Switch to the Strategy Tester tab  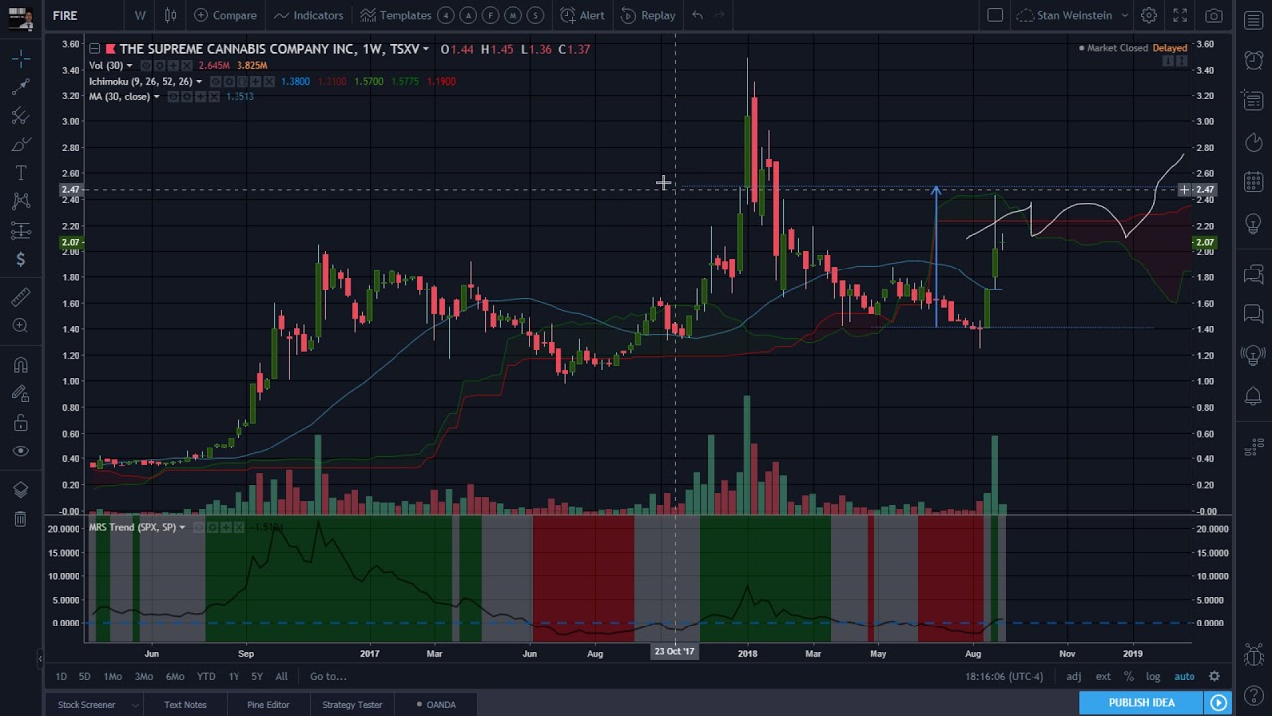[352, 705]
